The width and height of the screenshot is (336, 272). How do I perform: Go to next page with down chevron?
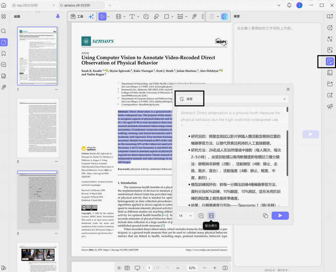(x=178, y=268)
